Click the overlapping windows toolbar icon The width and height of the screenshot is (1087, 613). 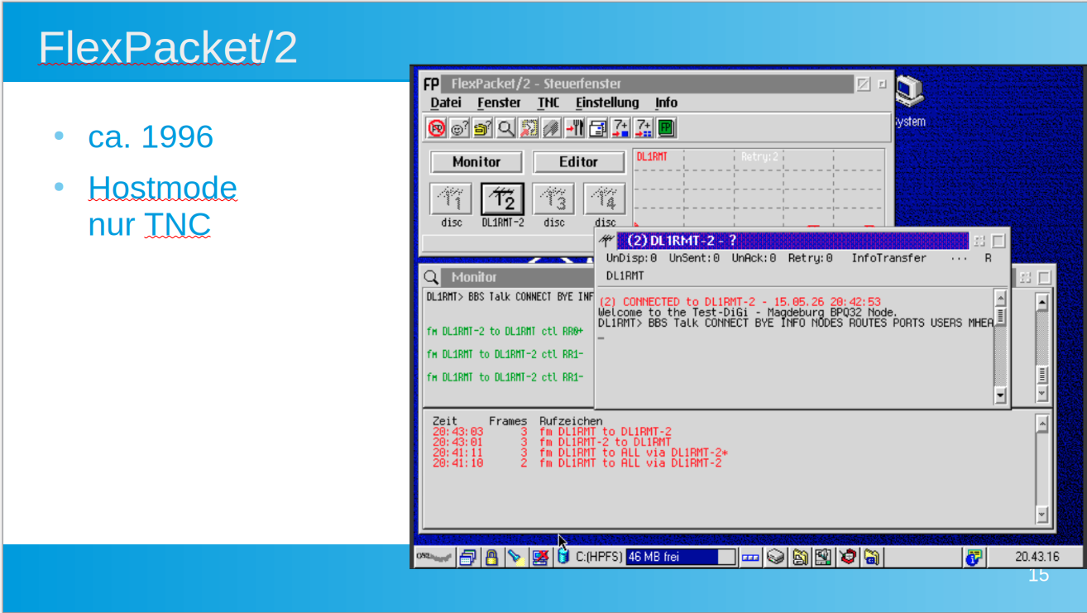pos(597,127)
